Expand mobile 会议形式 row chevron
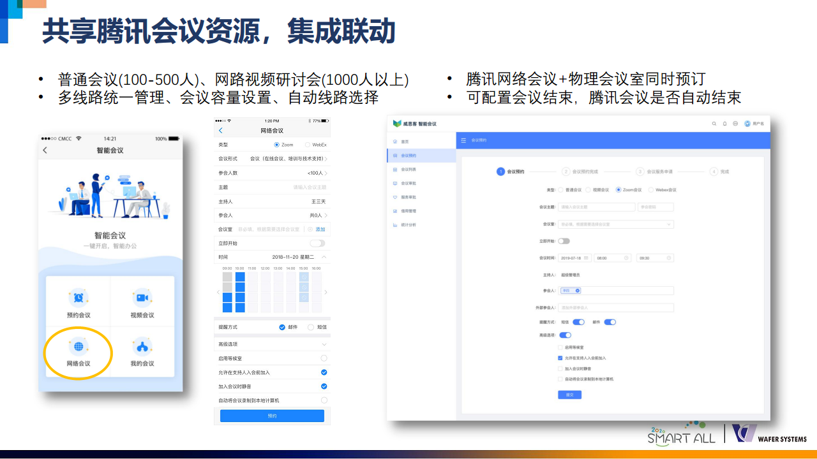 326,159
